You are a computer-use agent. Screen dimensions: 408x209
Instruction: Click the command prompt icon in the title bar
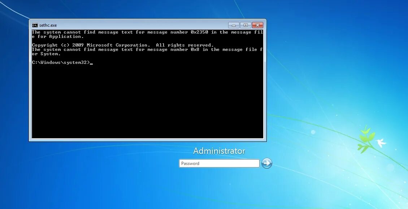[35, 25]
